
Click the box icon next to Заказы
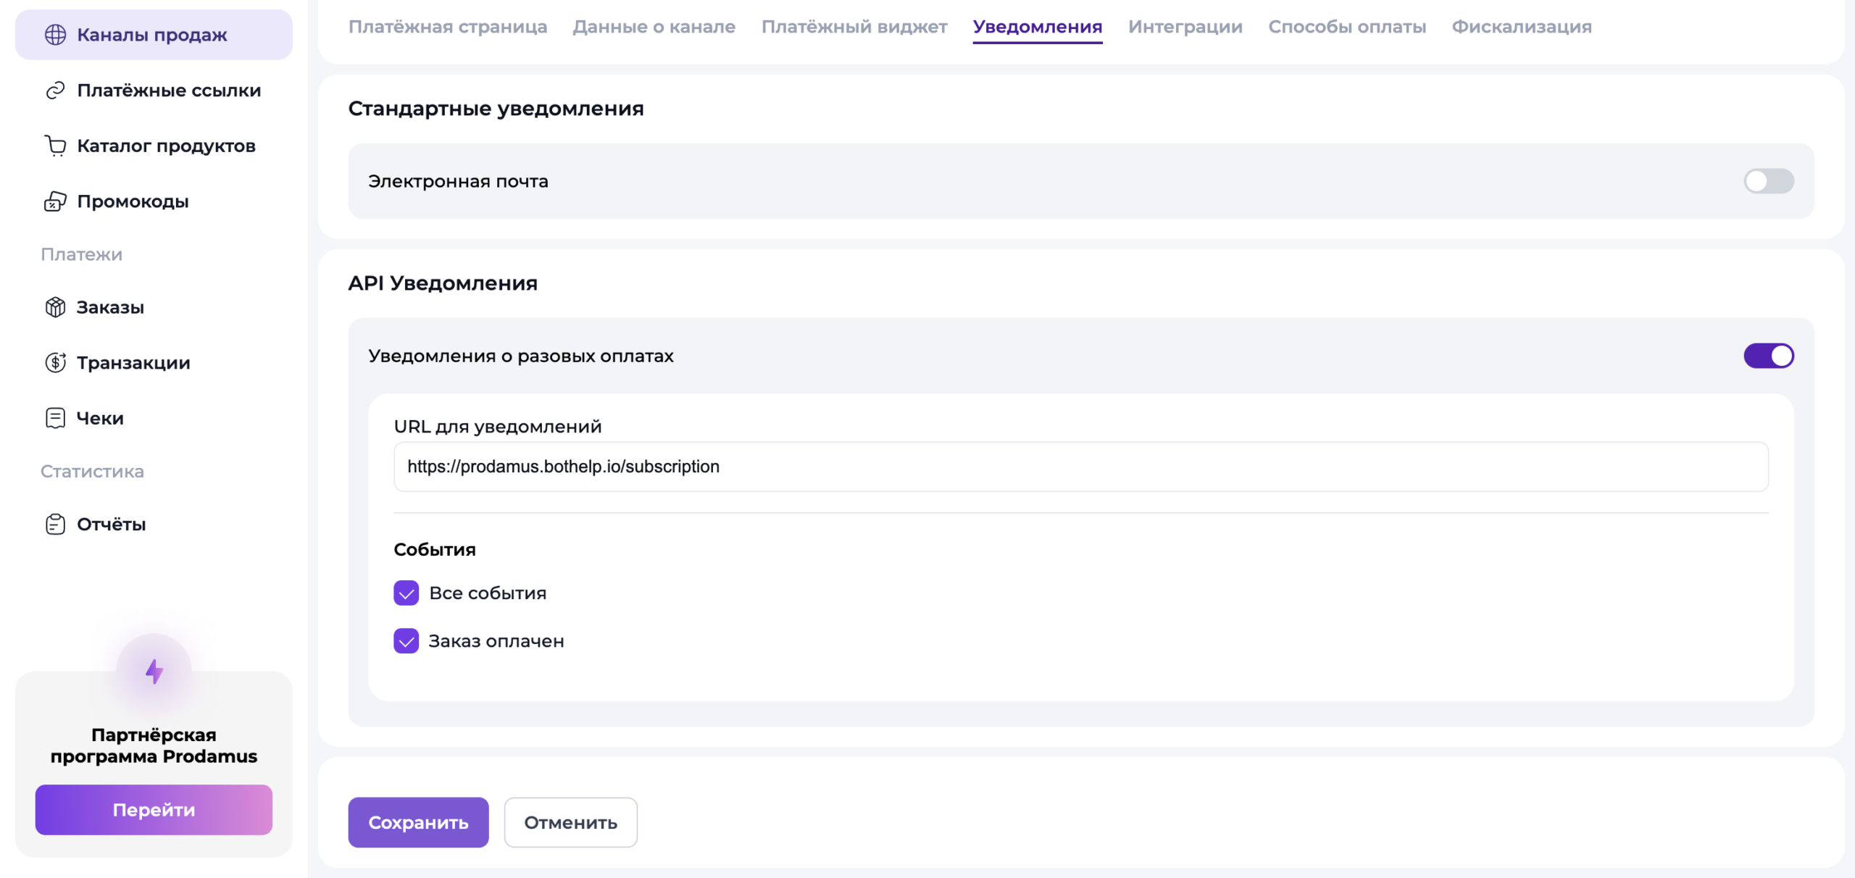click(55, 307)
